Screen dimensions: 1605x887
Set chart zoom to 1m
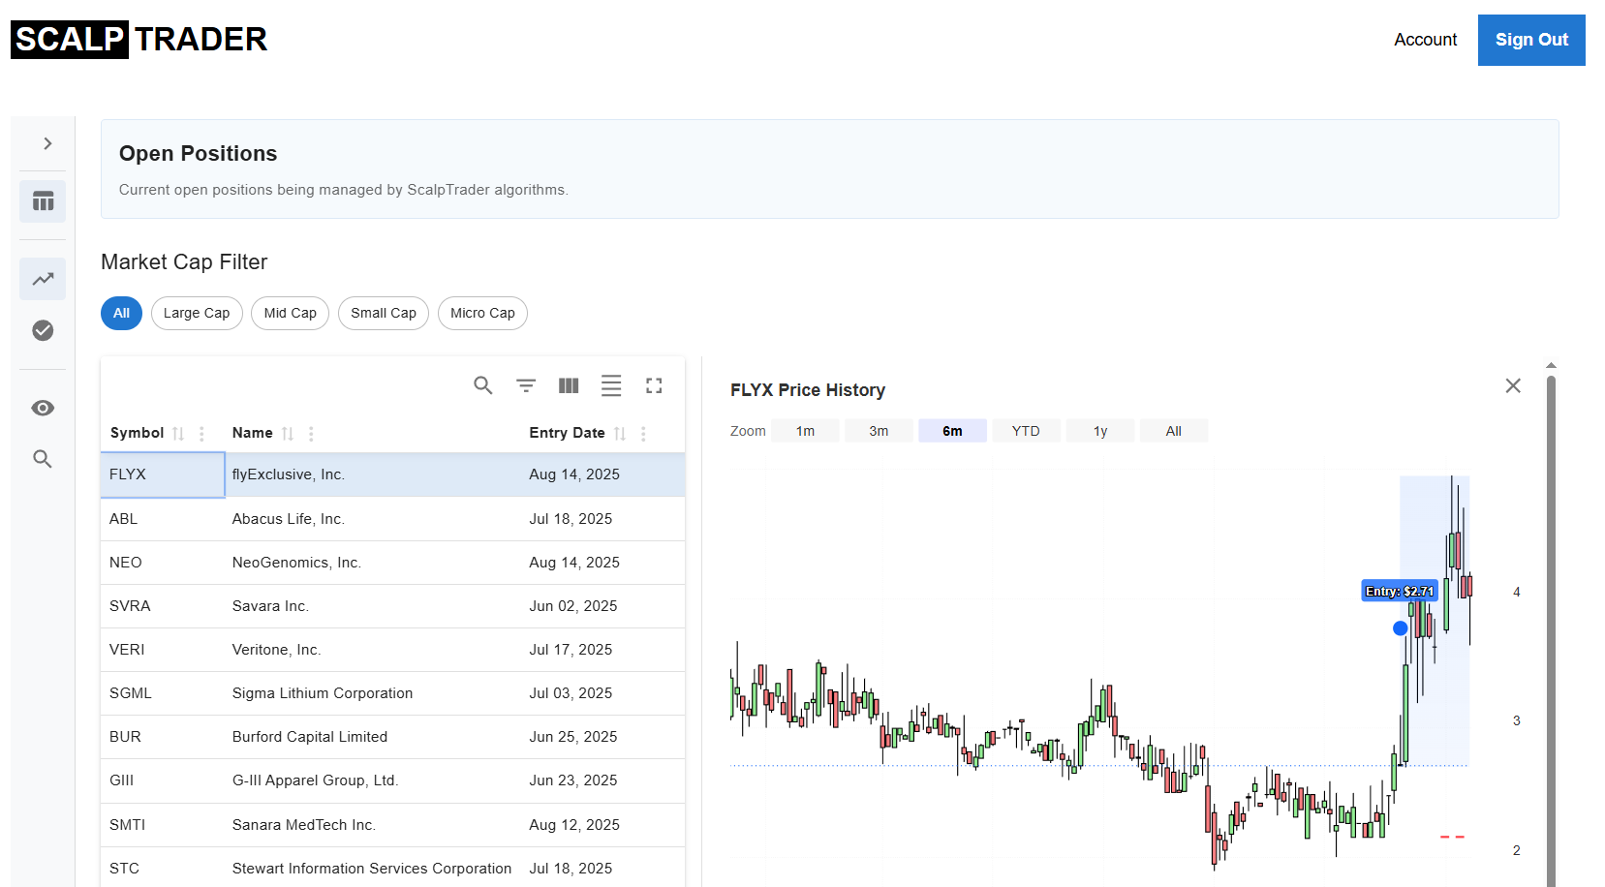click(805, 431)
